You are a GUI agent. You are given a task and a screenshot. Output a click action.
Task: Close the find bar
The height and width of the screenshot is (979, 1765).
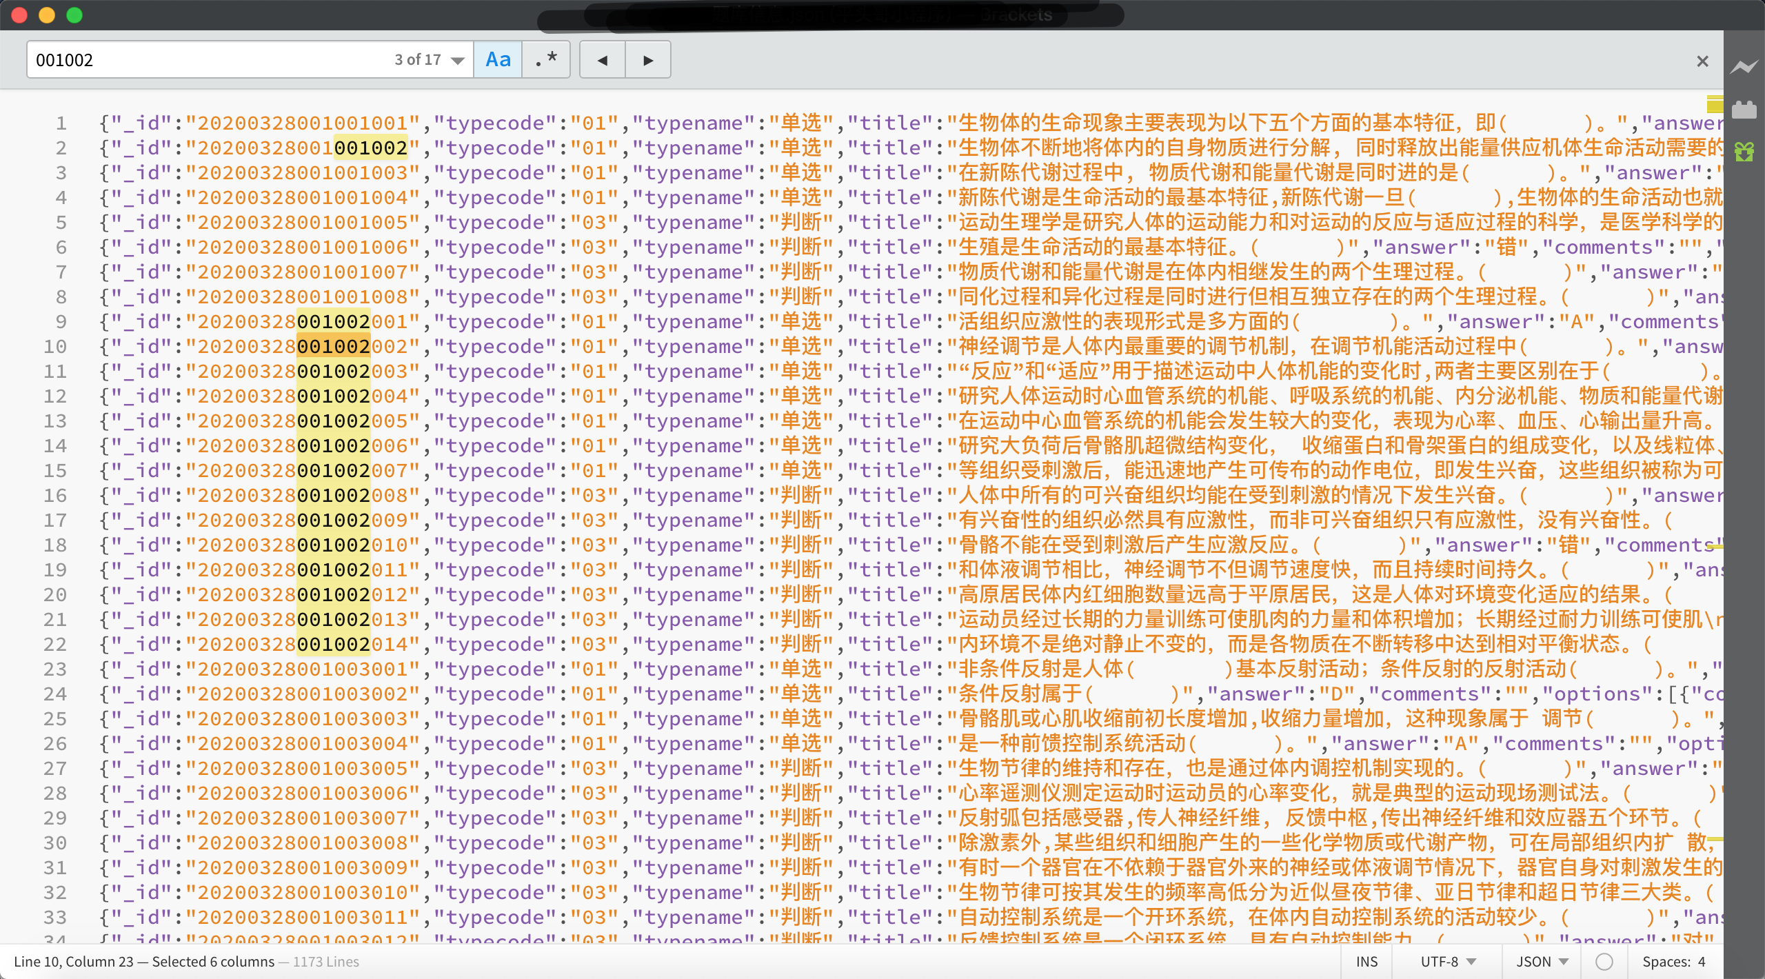[1702, 61]
